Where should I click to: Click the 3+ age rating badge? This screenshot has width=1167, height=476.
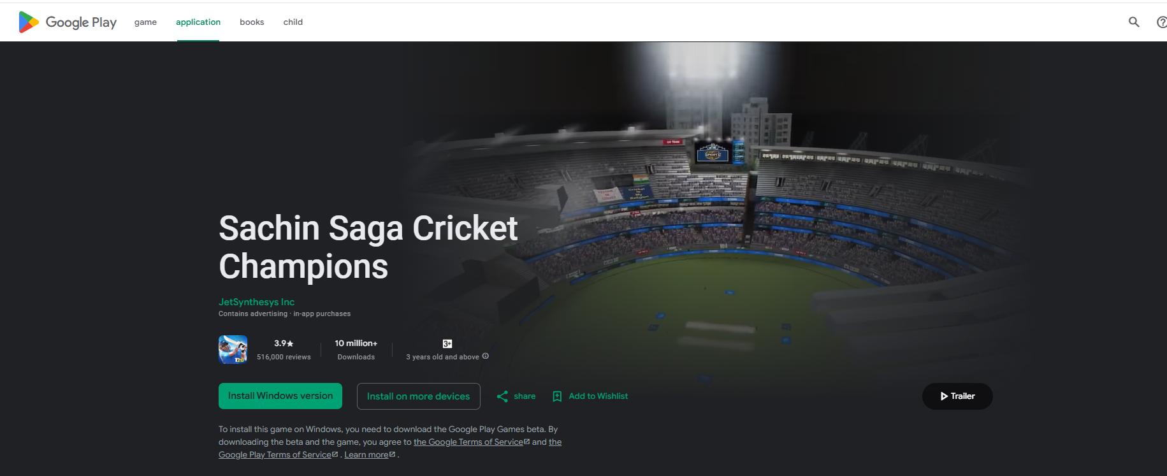tap(447, 343)
